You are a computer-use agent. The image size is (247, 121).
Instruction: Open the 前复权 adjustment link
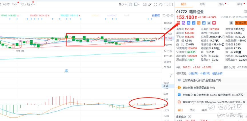156,15
